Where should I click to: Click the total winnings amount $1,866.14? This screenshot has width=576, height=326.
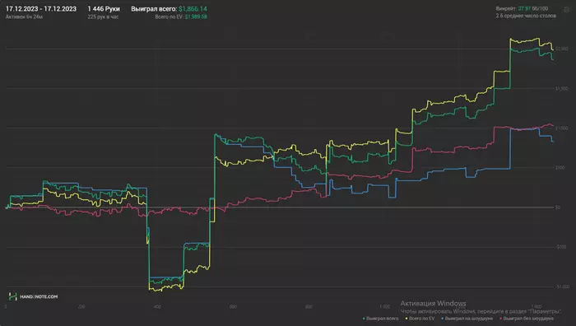[x=193, y=9]
